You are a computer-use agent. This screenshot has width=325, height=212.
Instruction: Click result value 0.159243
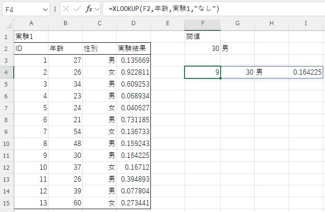pos(133,144)
